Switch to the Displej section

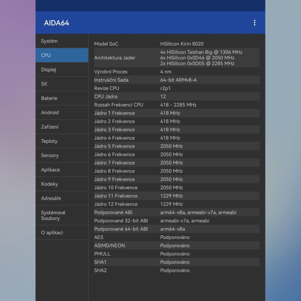coord(62,70)
